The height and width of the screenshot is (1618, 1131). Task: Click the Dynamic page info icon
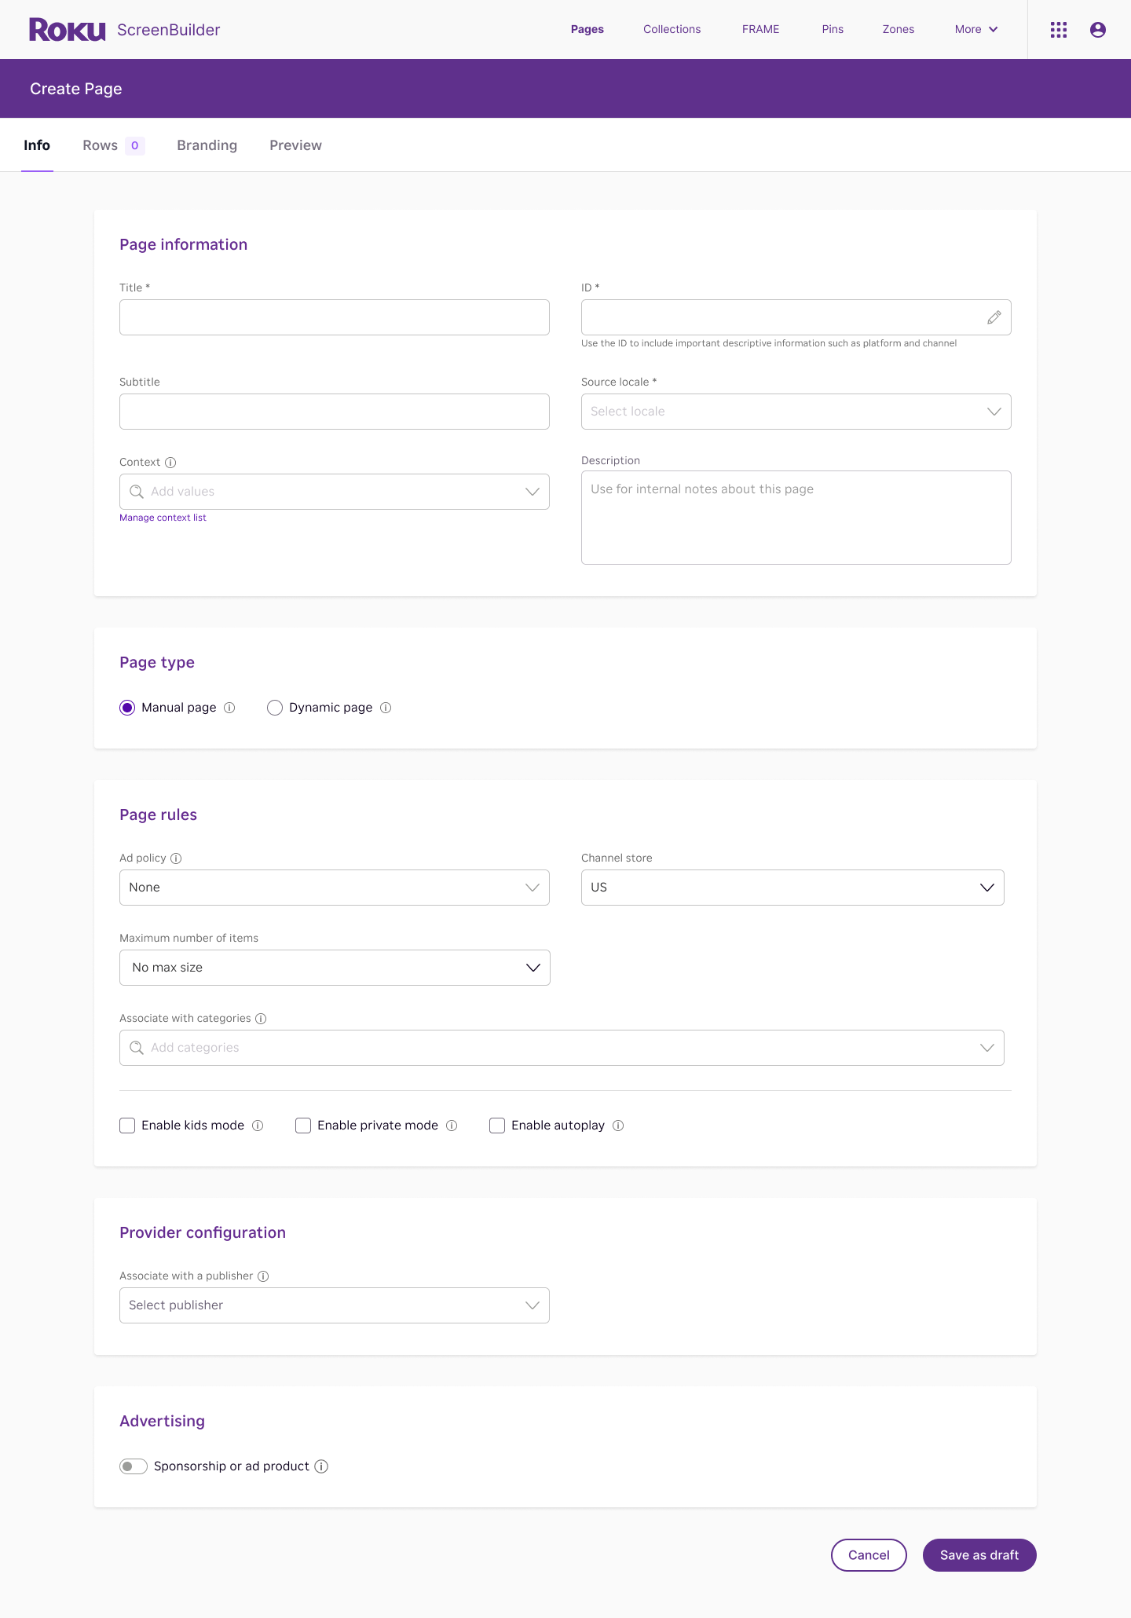coord(386,708)
